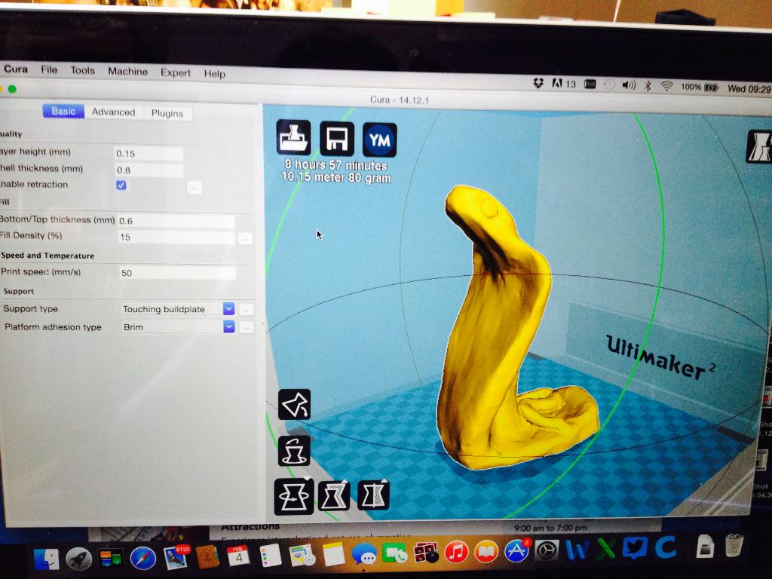The height and width of the screenshot is (579, 772).
Task: Open Mail with 6133 badge in Dock
Action: 175,557
